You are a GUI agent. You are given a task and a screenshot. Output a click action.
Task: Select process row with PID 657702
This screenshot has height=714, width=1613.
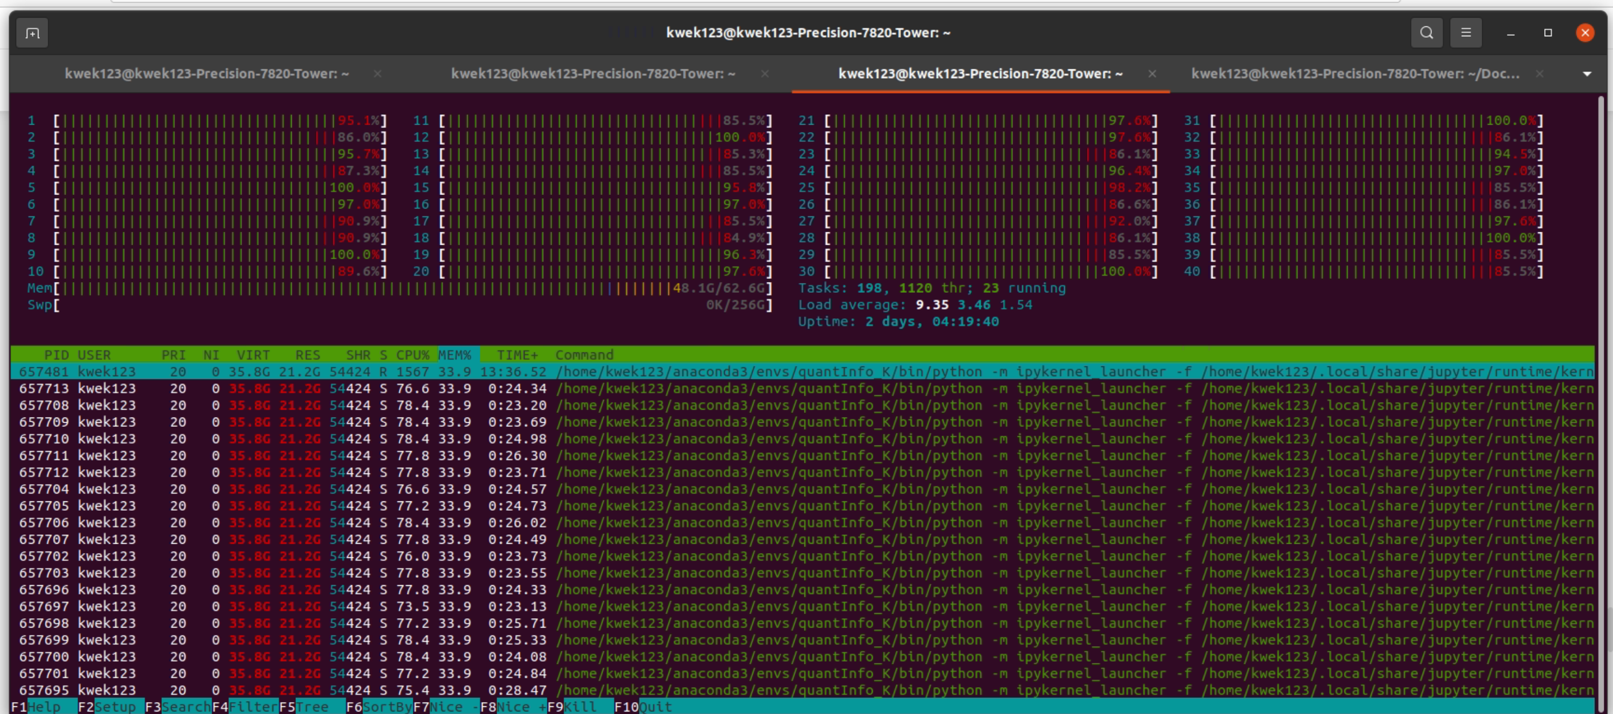coord(802,556)
